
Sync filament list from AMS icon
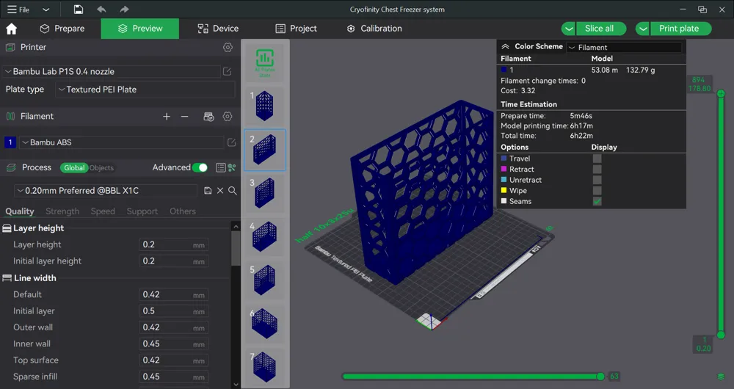tap(208, 117)
